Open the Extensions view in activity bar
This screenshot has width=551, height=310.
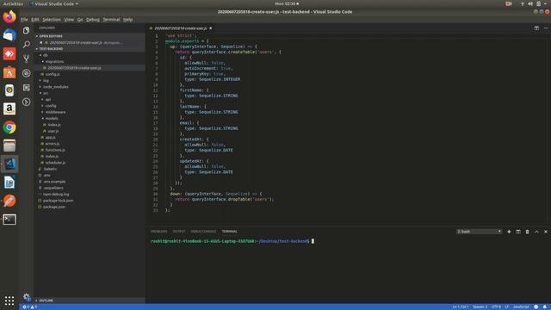click(x=27, y=88)
